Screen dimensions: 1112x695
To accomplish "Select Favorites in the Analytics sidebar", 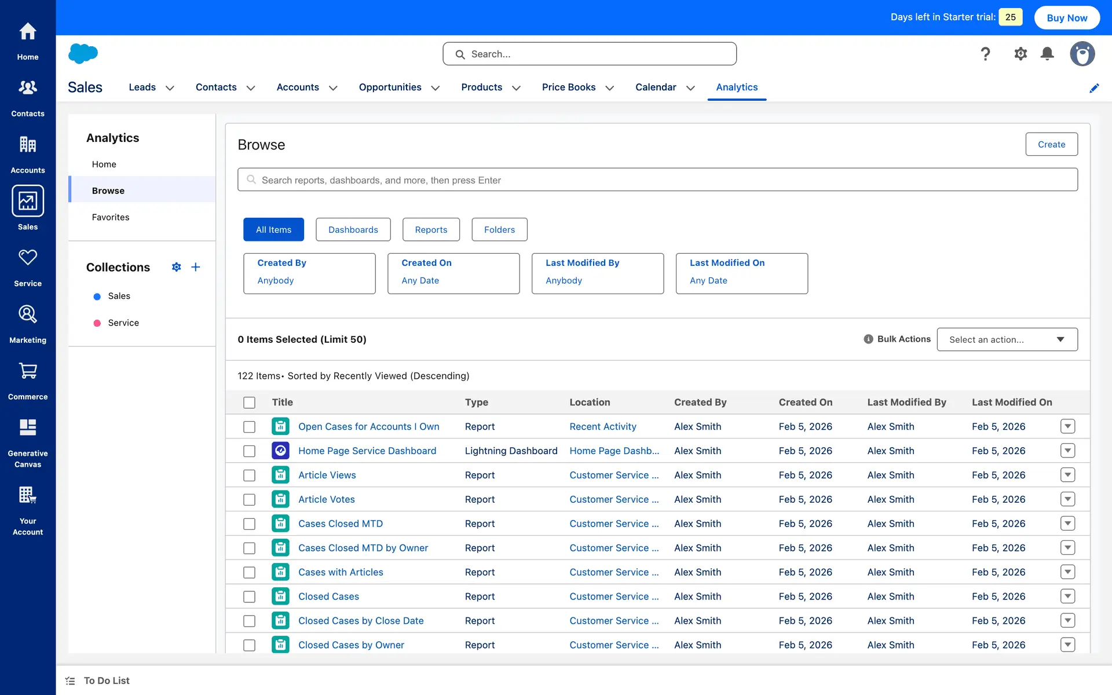I will point(111,217).
